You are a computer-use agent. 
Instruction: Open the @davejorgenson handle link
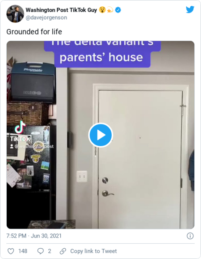click(x=46, y=17)
